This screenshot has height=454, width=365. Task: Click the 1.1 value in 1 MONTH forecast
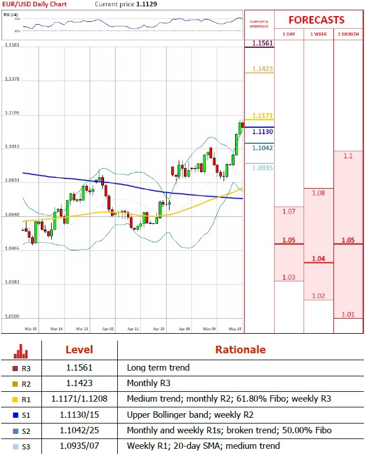[348, 156]
